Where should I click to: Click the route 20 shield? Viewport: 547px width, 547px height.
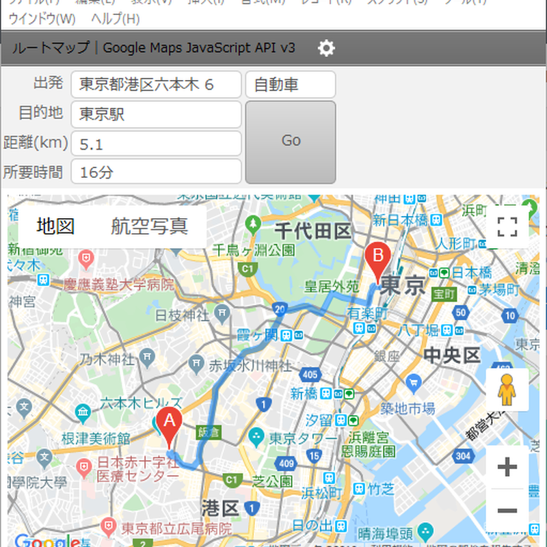280,310
